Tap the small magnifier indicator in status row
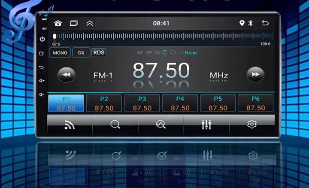This screenshot has height=188, width=309. point(173,53)
